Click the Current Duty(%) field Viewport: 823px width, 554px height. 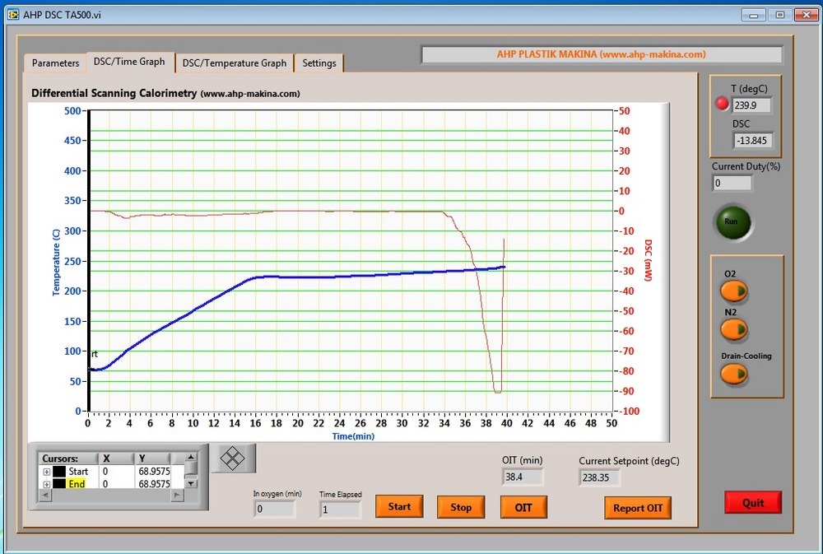tap(732, 183)
